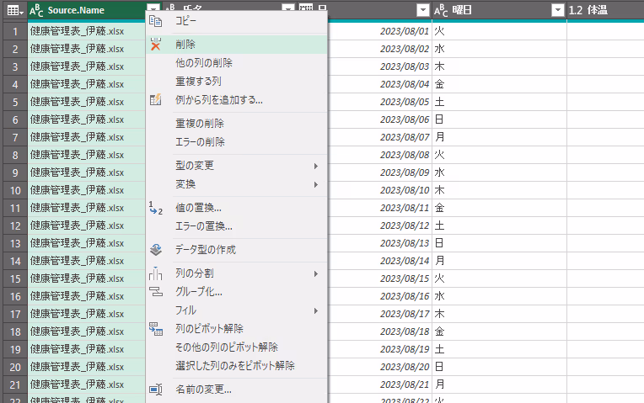Select データ型の作成 menu entry

(237, 250)
